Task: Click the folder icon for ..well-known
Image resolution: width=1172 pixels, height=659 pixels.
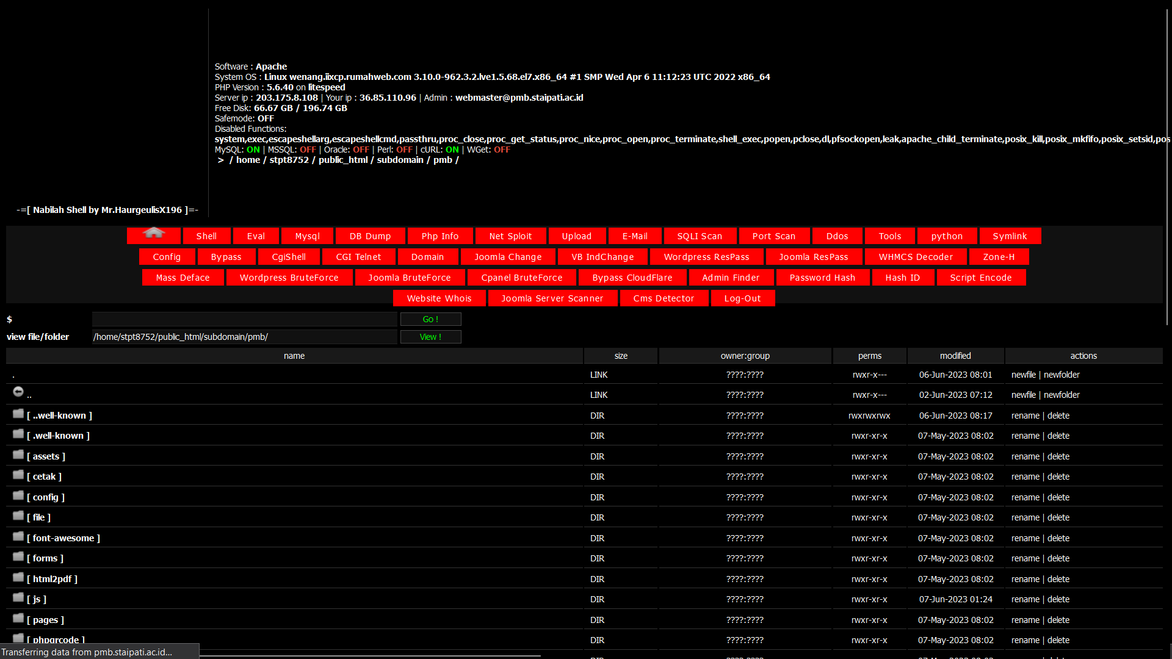Action: pyautogui.click(x=18, y=414)
